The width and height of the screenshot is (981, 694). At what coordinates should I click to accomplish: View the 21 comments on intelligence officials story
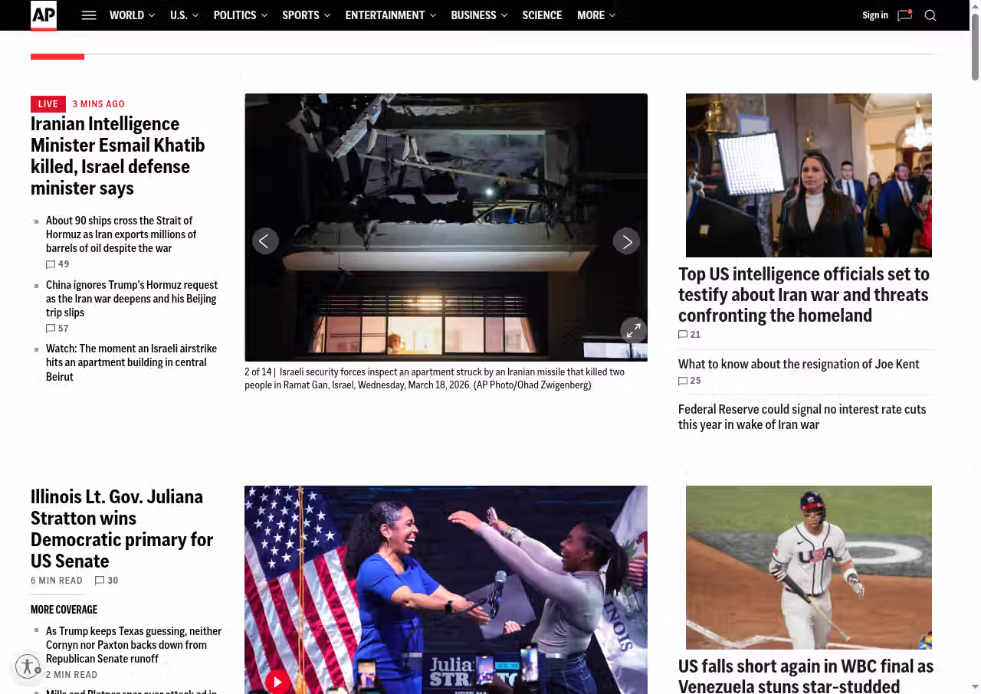point(690,335)
